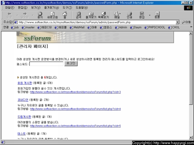The width and height of the screenshot is (194, 145).
Task: Open the 도움말(H) menu
Action: (x=82, y=8)
